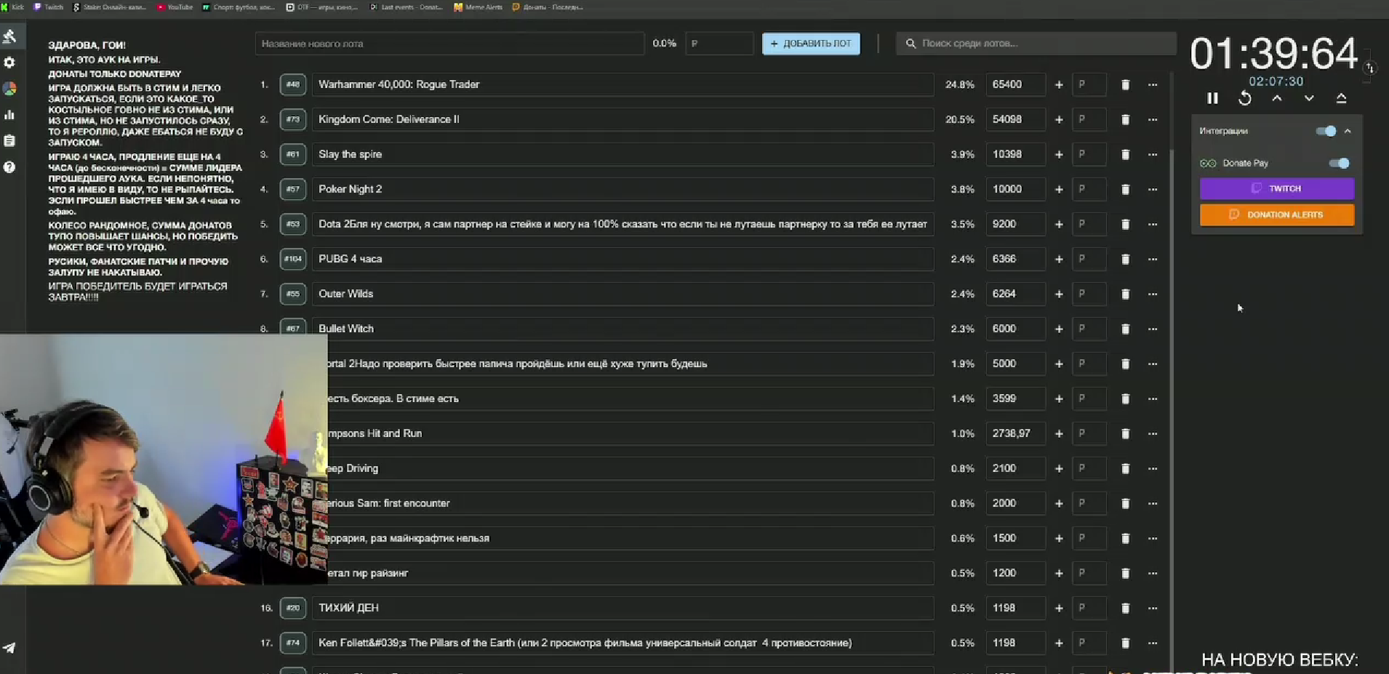
Task: Click the #104 badge on PUBG lot
Action: 292,259
